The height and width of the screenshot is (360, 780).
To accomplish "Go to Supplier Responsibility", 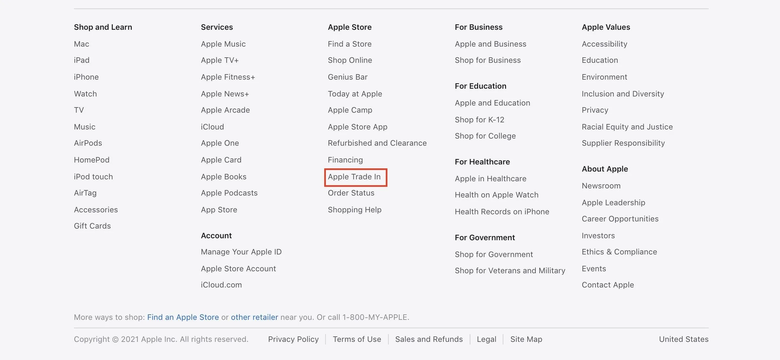I will 623,143.
